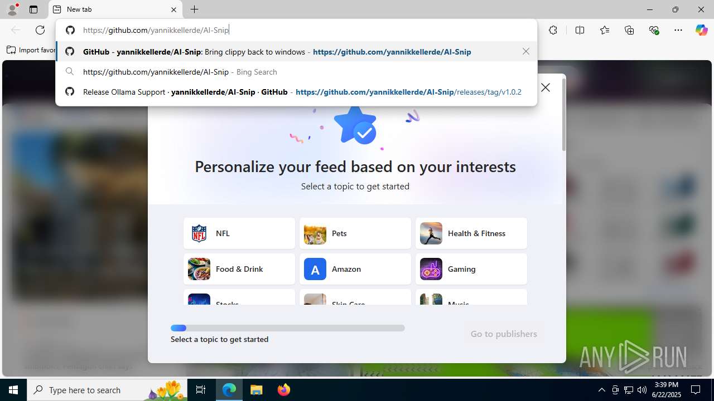Click the GitHub icon in address bar
714x401 pixels.
[x=70, y=30]
